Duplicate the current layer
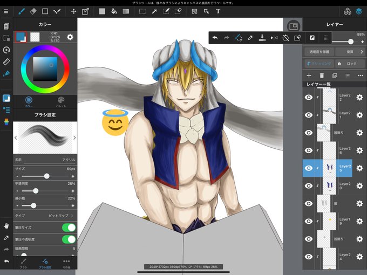 pyautogui.click(x=335, y=75)
